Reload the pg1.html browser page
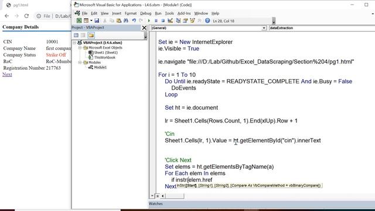 (26, 16)
